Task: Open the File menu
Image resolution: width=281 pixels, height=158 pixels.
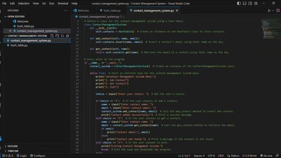Action: tap(4, 4)
